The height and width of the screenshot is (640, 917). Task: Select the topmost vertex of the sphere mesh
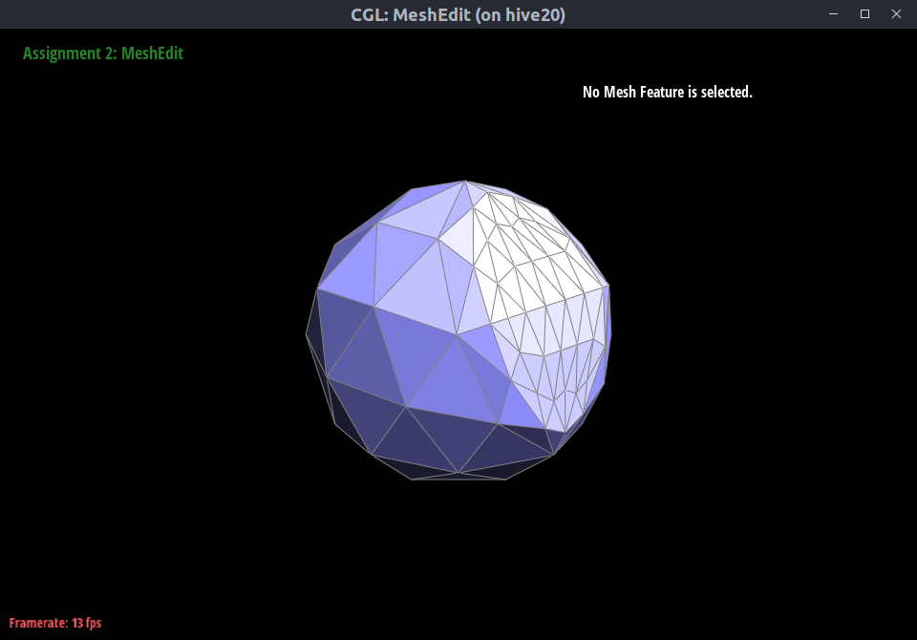[465, 181]
